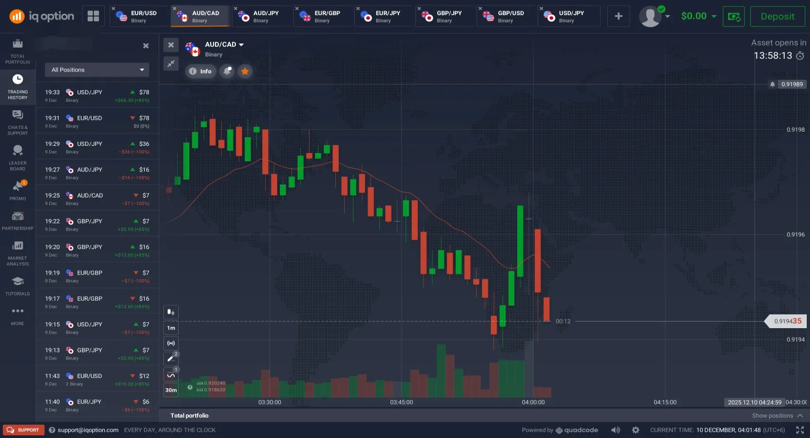Click the green Deposit button
The width and height of the screenshot is (810, 438).
click(777, 16)
